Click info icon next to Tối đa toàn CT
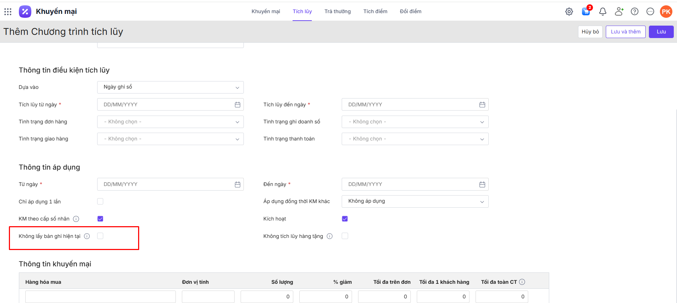 click(x=522, y=282)
